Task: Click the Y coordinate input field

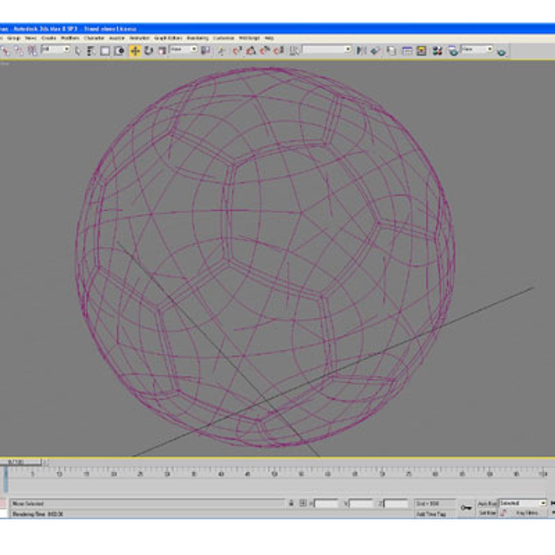Action: [x=361, y=503]
